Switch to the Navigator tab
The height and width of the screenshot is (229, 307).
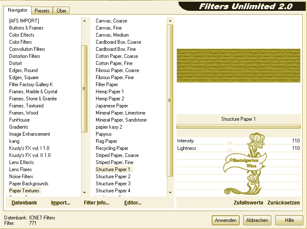17,10
